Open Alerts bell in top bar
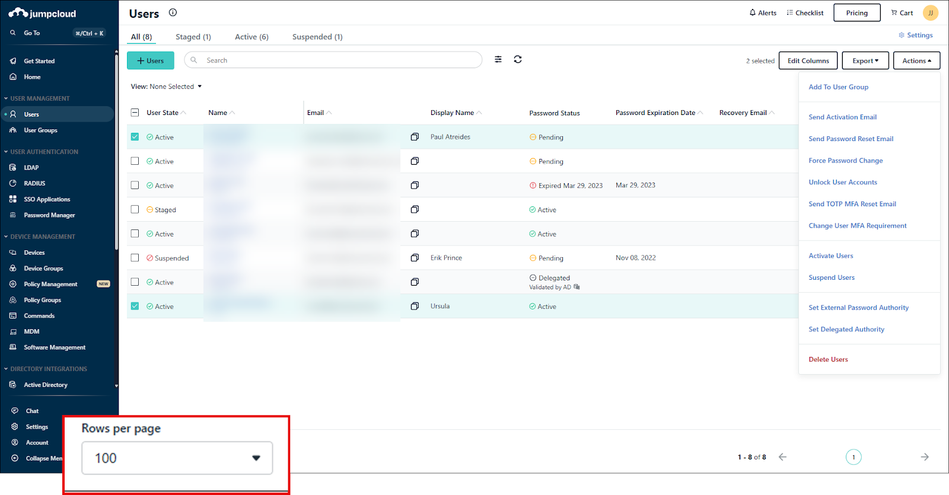This screenshot has height=495, width=949. [763, 12]
